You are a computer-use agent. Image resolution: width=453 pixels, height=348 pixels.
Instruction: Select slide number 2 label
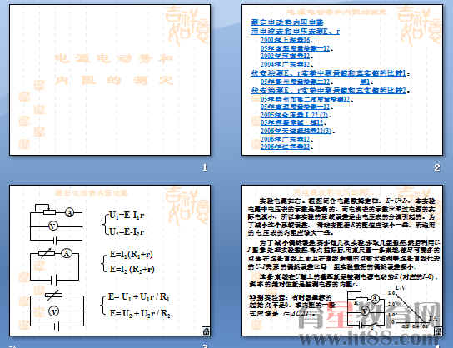coord(437,167)
